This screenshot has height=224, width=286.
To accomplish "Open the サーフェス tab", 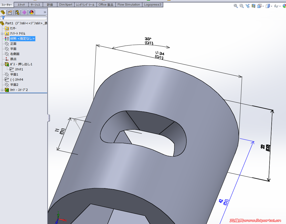I will tap(35, 5).
